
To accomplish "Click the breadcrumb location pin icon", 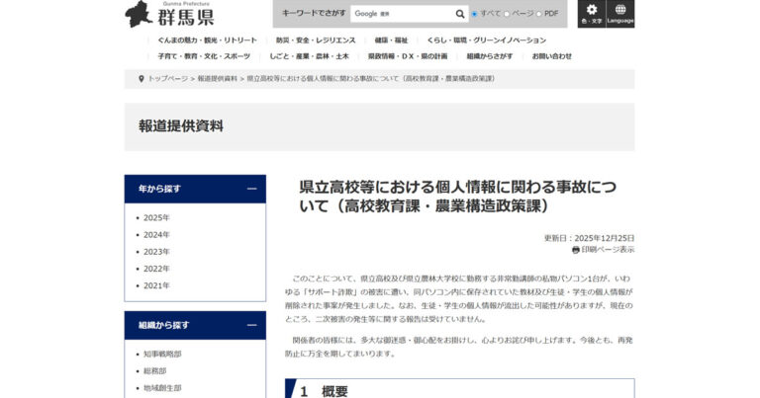I will click(142, 77).
